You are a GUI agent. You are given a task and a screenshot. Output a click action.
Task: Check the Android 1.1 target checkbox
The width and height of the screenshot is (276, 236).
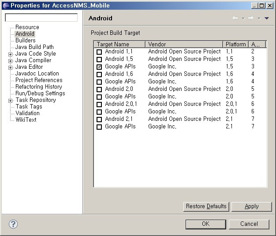point(99,52)
